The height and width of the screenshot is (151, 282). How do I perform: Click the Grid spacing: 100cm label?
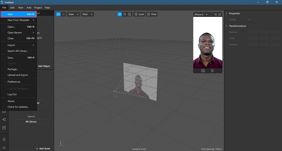click(211, 149)
